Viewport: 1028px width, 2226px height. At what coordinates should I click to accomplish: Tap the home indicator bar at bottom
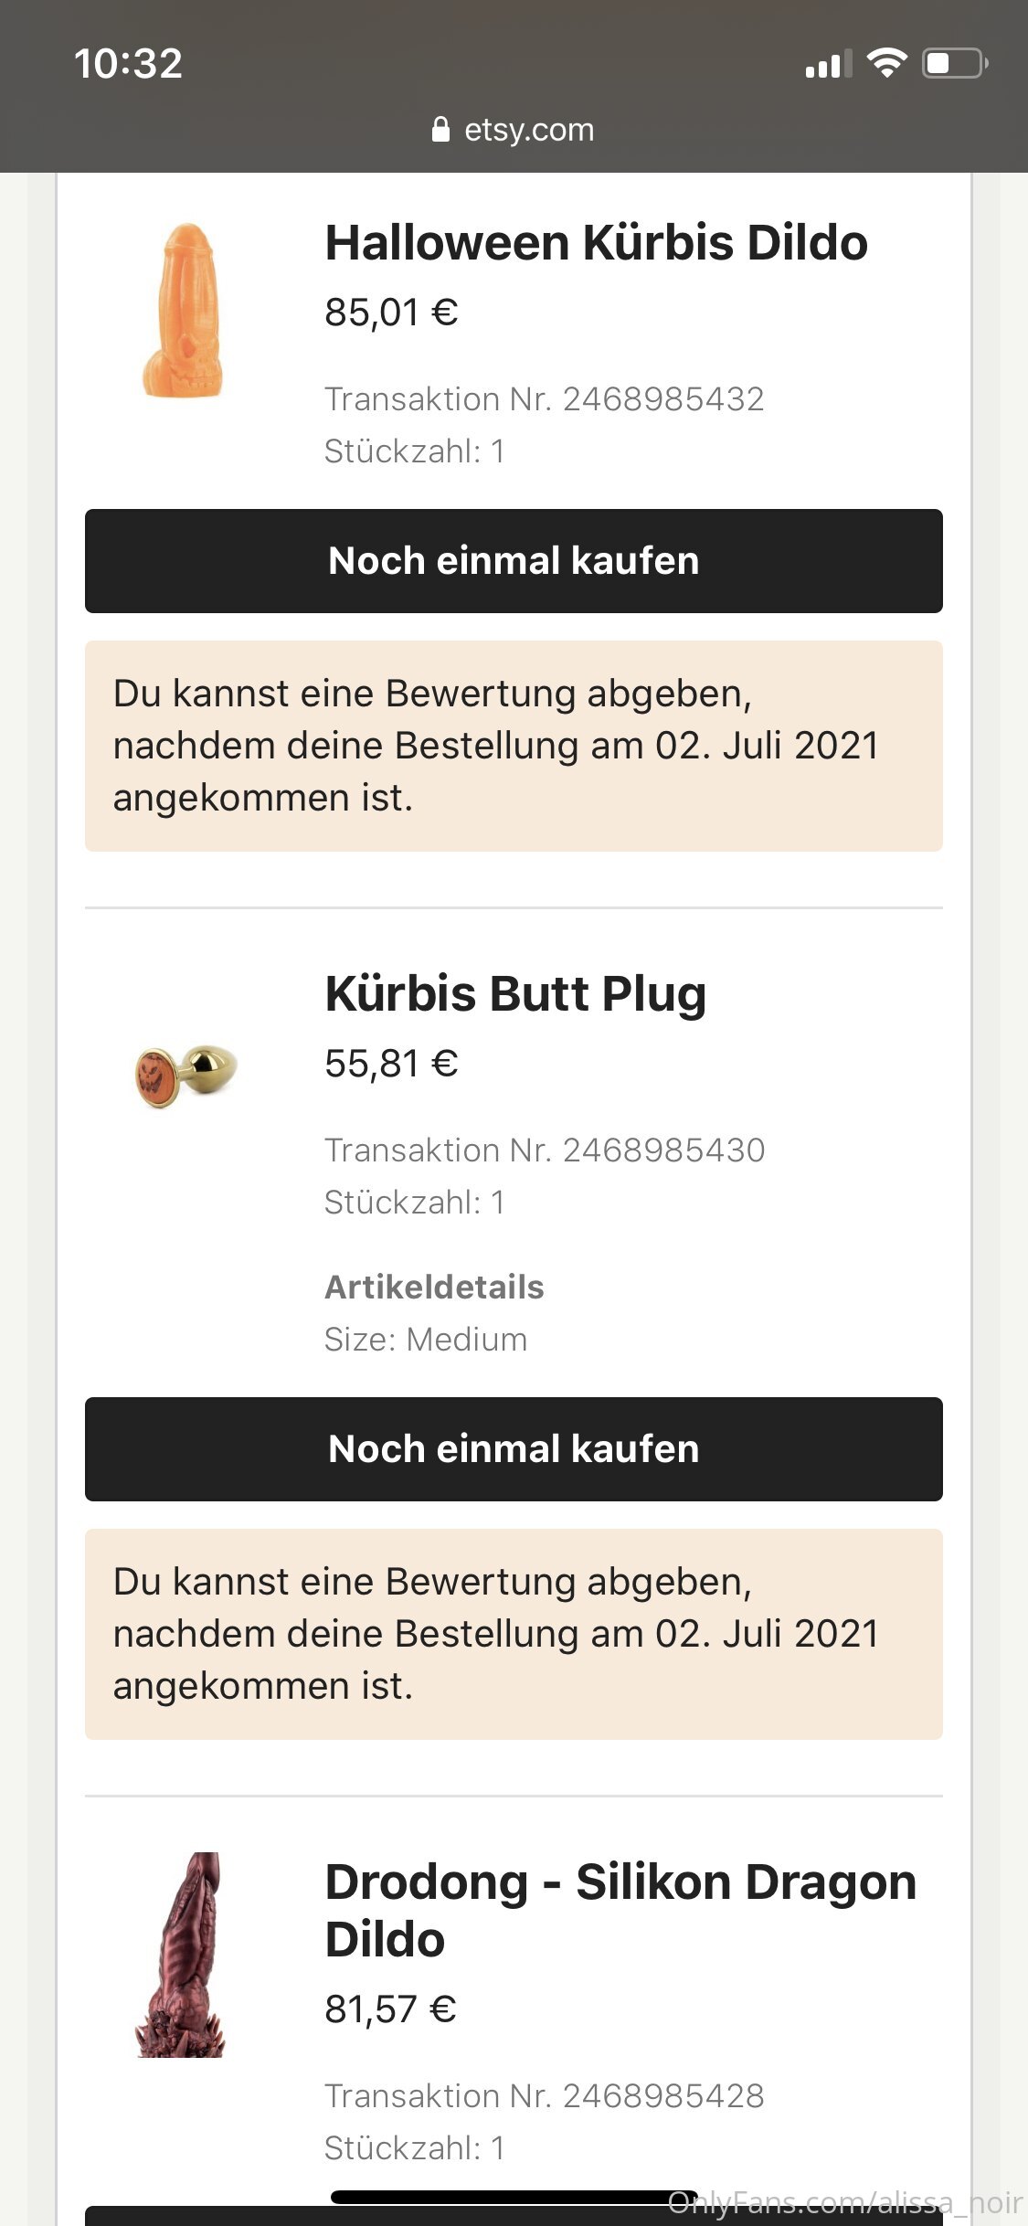click(x=514, y=2198)
